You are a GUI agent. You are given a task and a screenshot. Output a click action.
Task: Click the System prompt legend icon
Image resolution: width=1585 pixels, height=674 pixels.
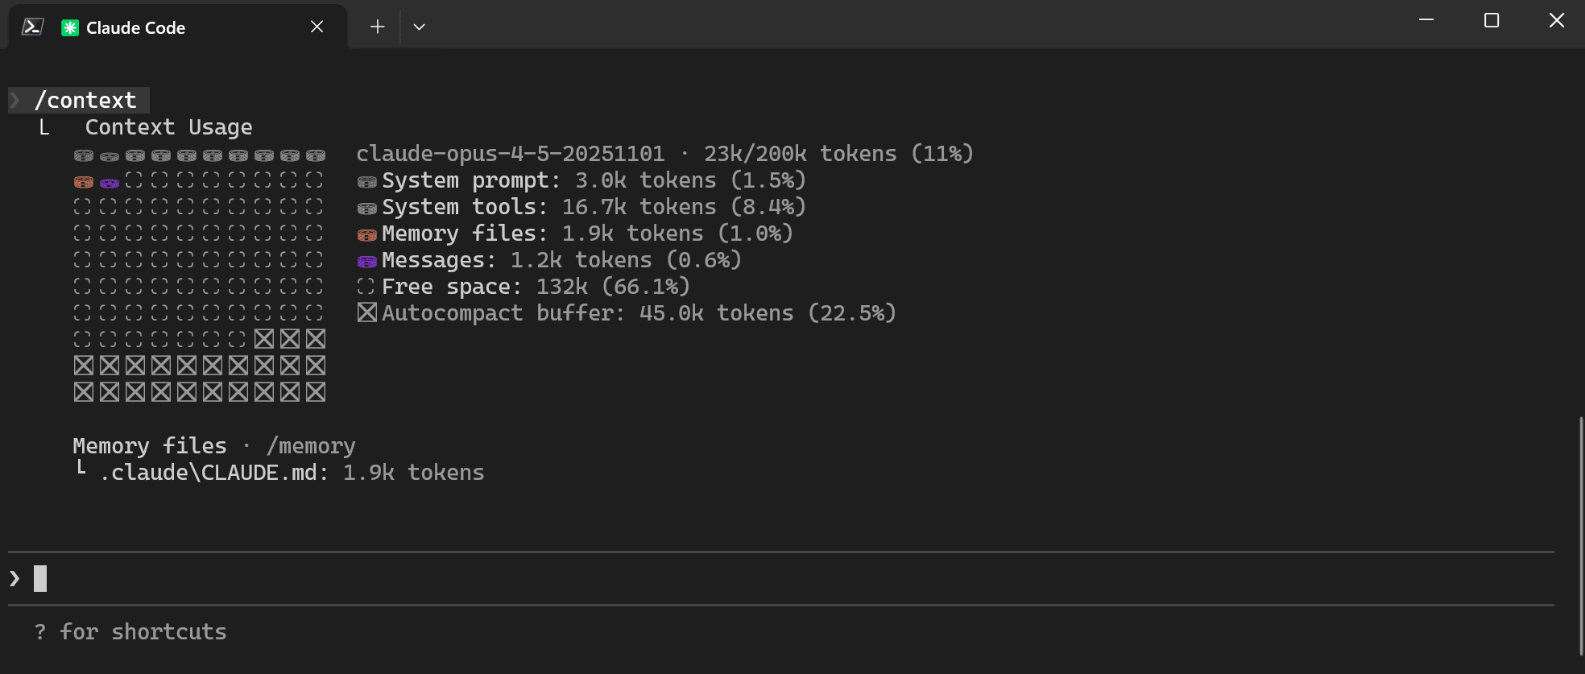(366, 181)
